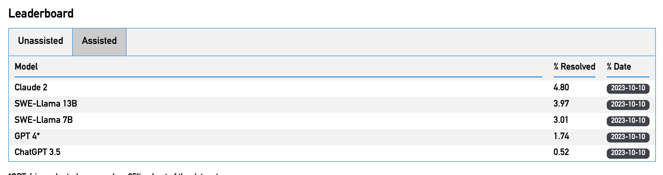Click Claude 2's 4.80 resolved score
The width and height of the screenshot is (663, 175).
coord(561,87)
